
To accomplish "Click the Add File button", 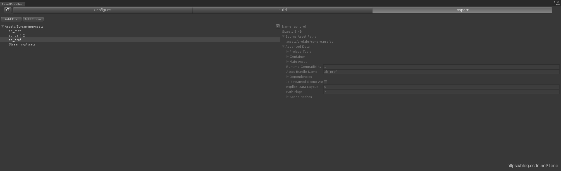I will coord(11,19).
